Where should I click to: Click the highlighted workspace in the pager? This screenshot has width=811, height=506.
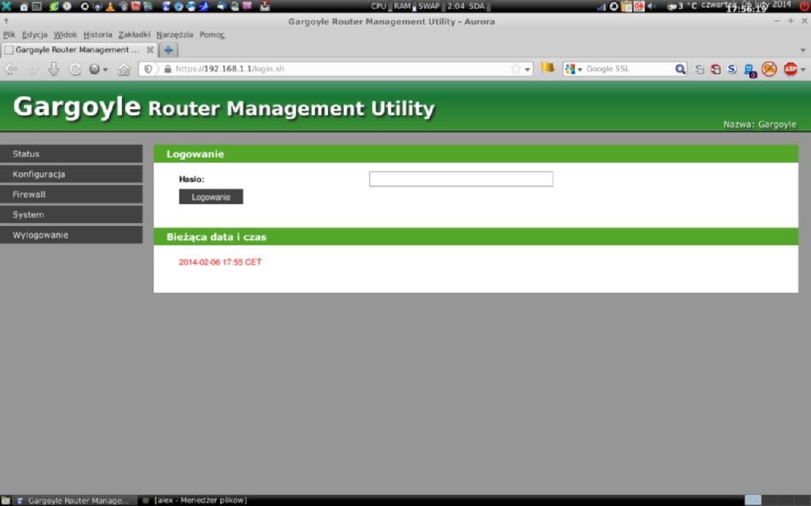point(753,500)
